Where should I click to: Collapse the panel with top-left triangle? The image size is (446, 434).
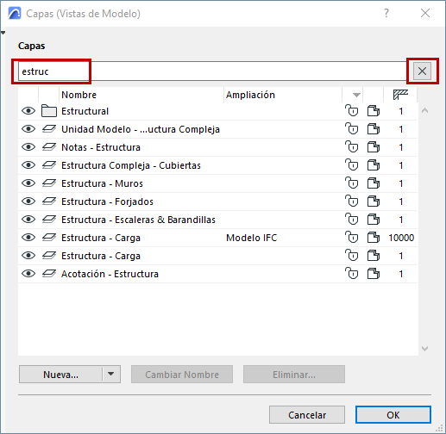pyautogui.click(x=3, y=33)
